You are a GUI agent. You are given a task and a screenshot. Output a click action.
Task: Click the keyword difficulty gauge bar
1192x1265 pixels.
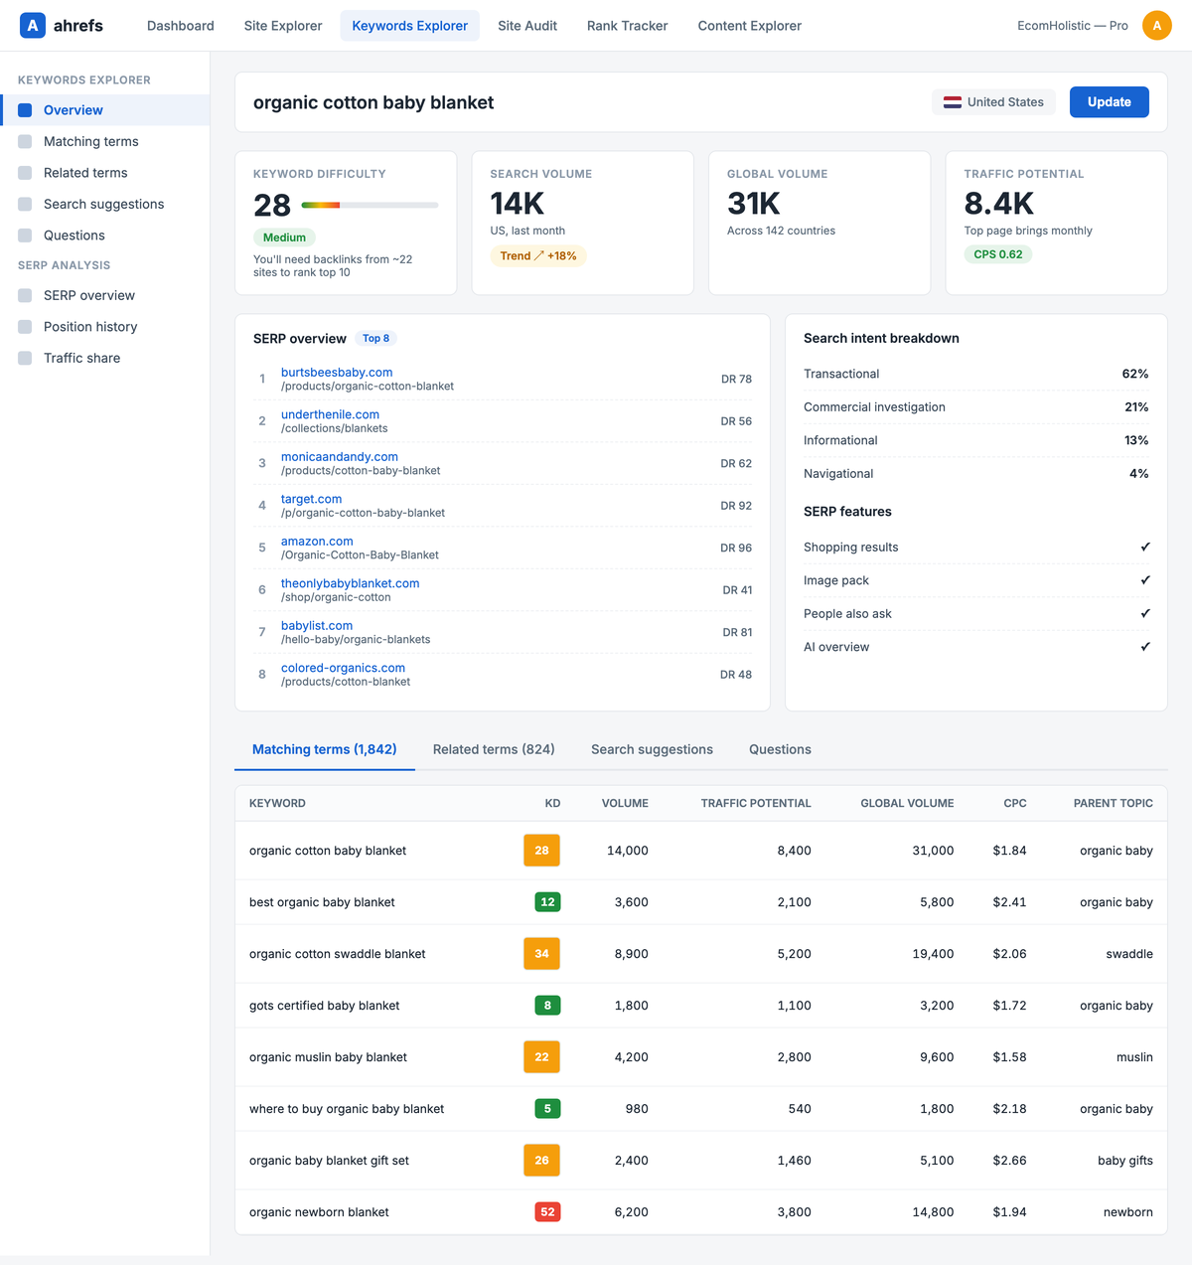coord(368,205)
